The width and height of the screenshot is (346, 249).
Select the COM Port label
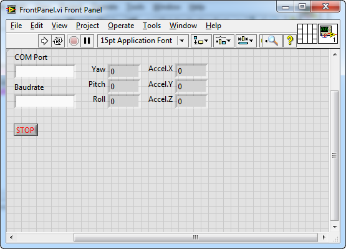(31, 57)
